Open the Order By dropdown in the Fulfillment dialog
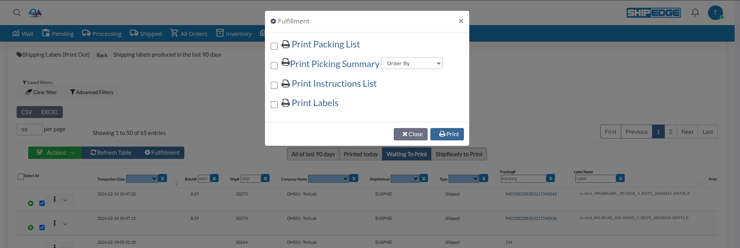Image resolution: width=740 pixels, height=248 pixels. [x=411, y=63]
